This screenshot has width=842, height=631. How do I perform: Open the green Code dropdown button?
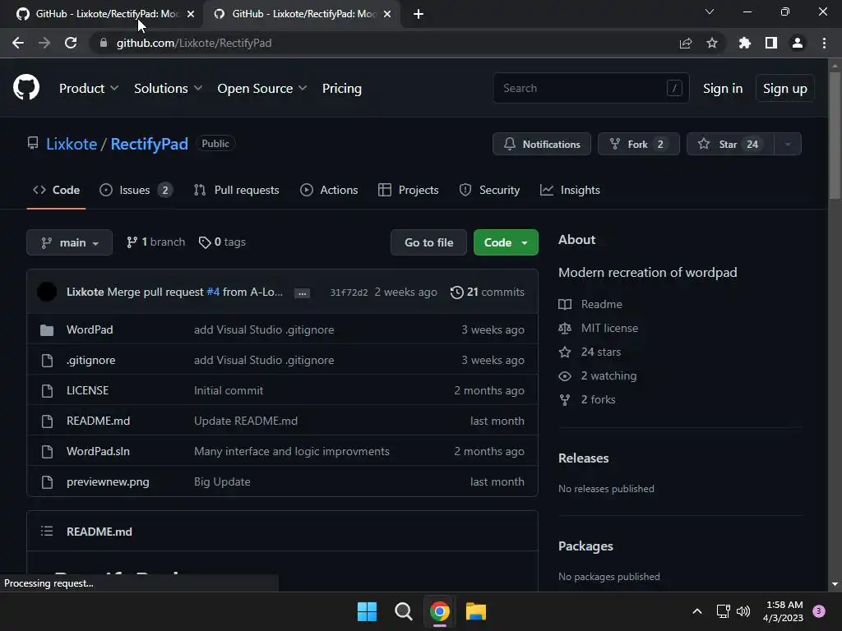pyautogui.click(x=506, y=242)
